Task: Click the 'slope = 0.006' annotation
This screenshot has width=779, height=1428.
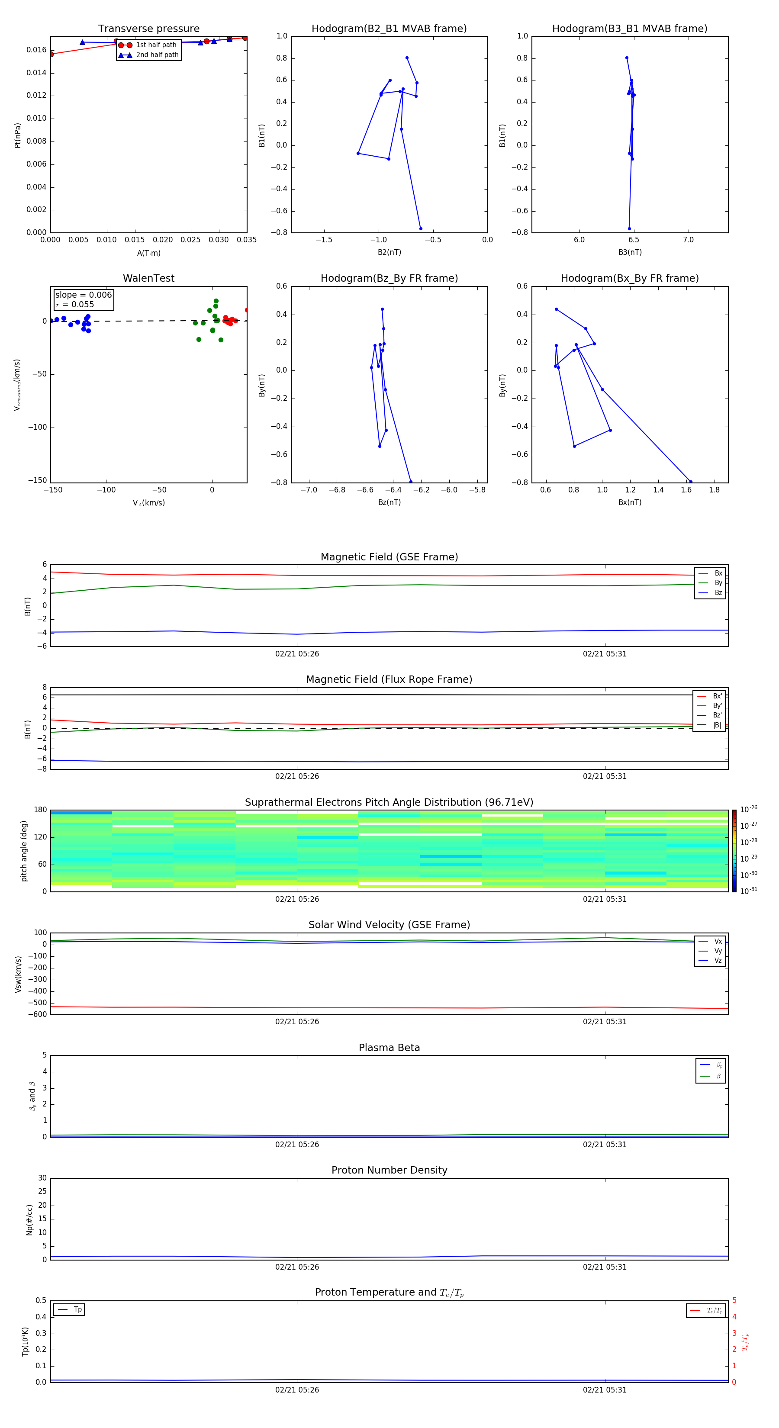Action: pos(84,295)
